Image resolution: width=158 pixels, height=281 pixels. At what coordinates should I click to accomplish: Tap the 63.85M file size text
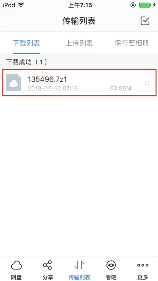(120, 88)
